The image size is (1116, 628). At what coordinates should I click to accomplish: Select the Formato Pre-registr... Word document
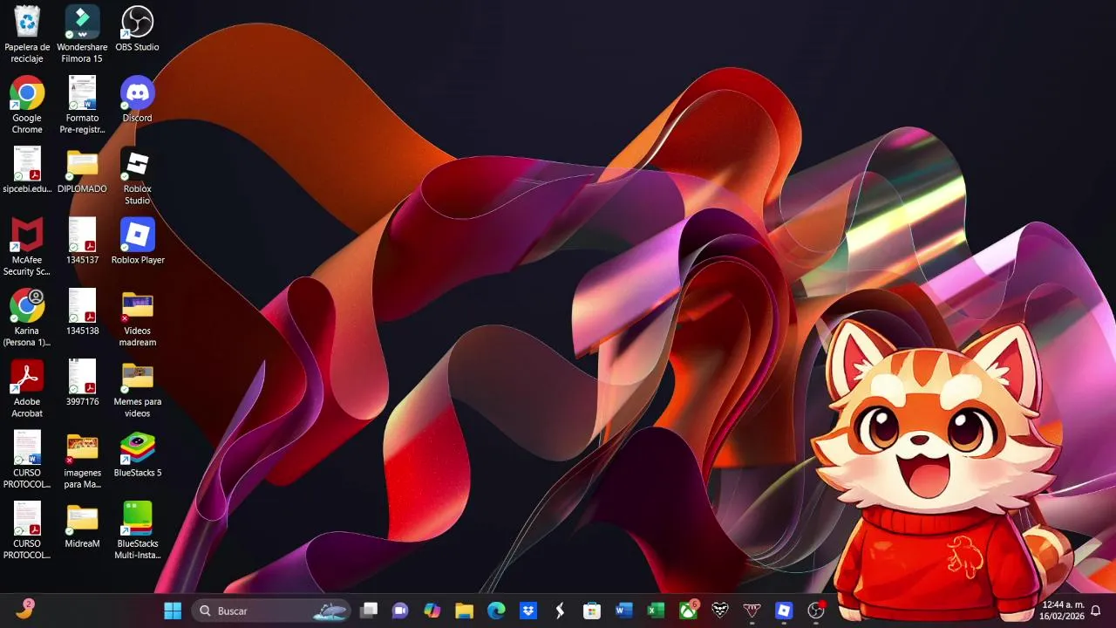click(x=82, y=106)
